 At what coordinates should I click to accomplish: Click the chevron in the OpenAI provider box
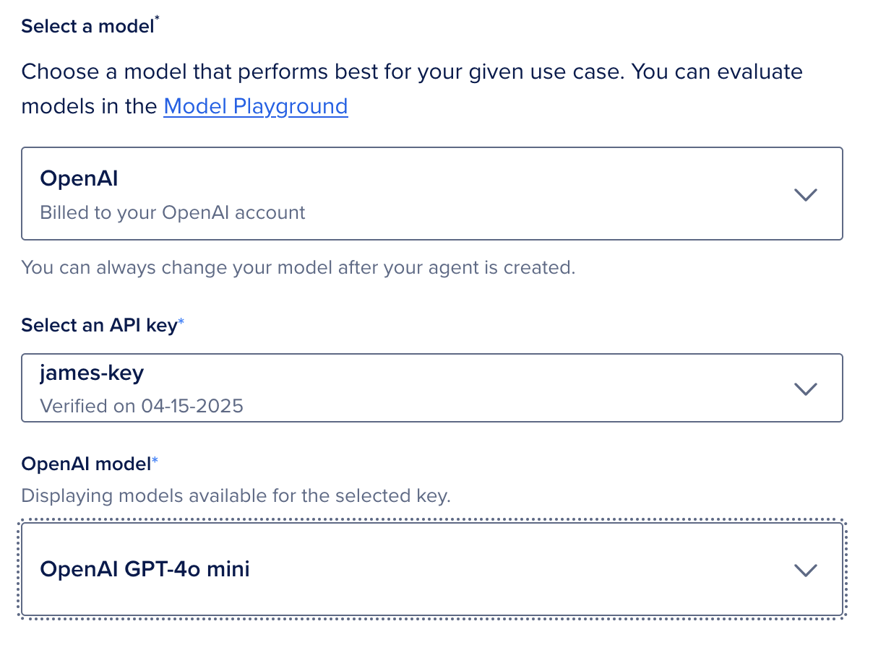click(x=805, y=194)
